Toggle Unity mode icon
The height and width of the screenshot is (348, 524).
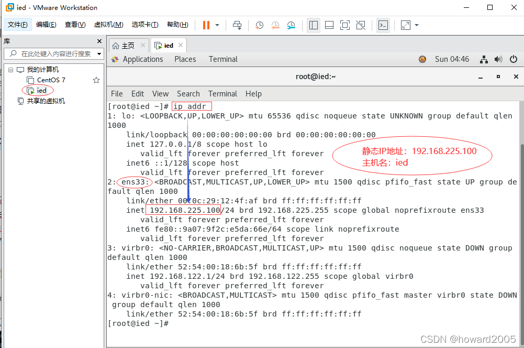pyautogui.click(x=361, y=25)
